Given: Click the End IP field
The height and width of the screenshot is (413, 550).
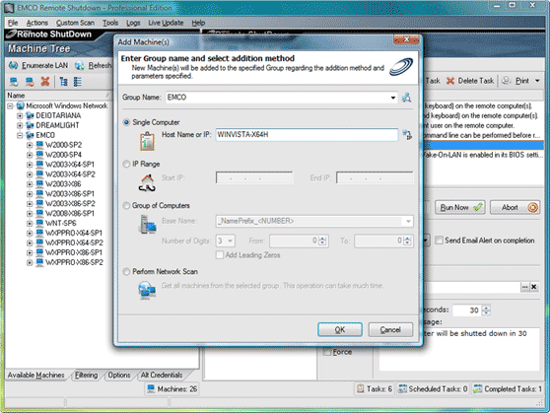Looking at the screenshot, I should tap(375, 177).
